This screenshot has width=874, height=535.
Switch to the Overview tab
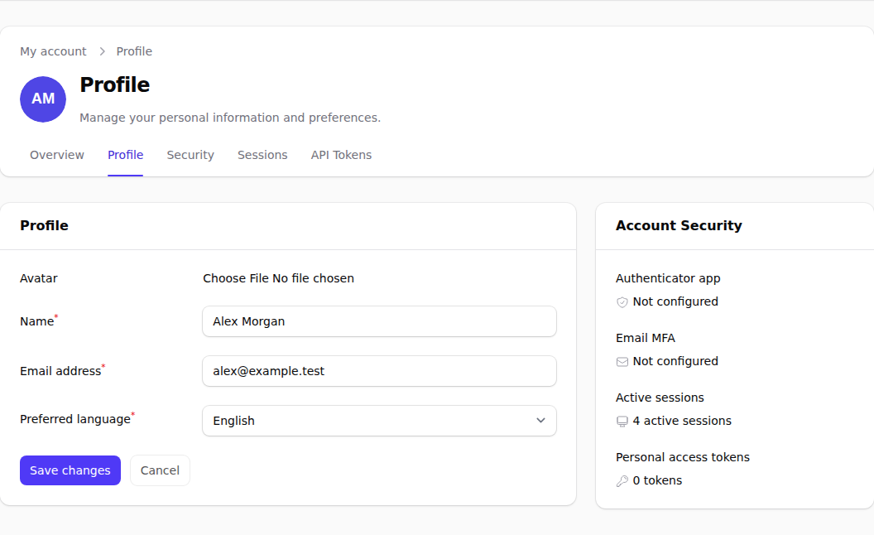[57, 155]
